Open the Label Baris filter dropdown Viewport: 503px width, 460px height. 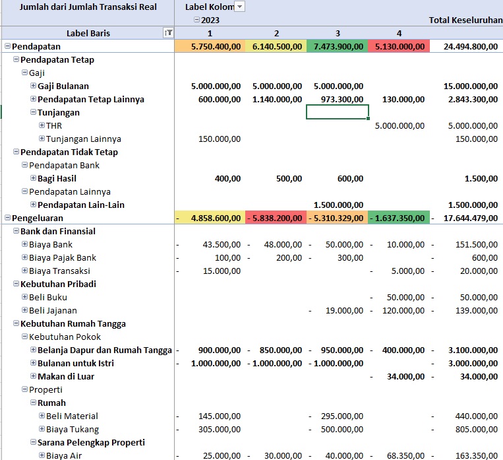pos(168,33)
